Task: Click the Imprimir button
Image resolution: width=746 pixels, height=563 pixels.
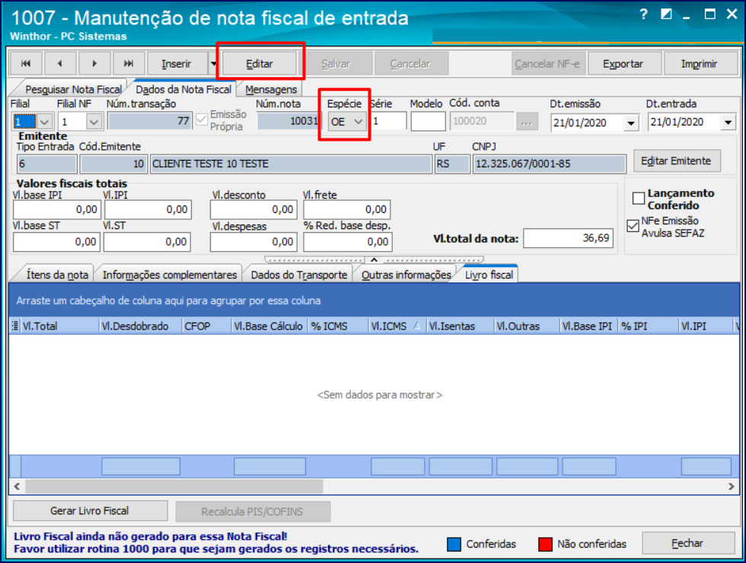Action: coord(700,63)
